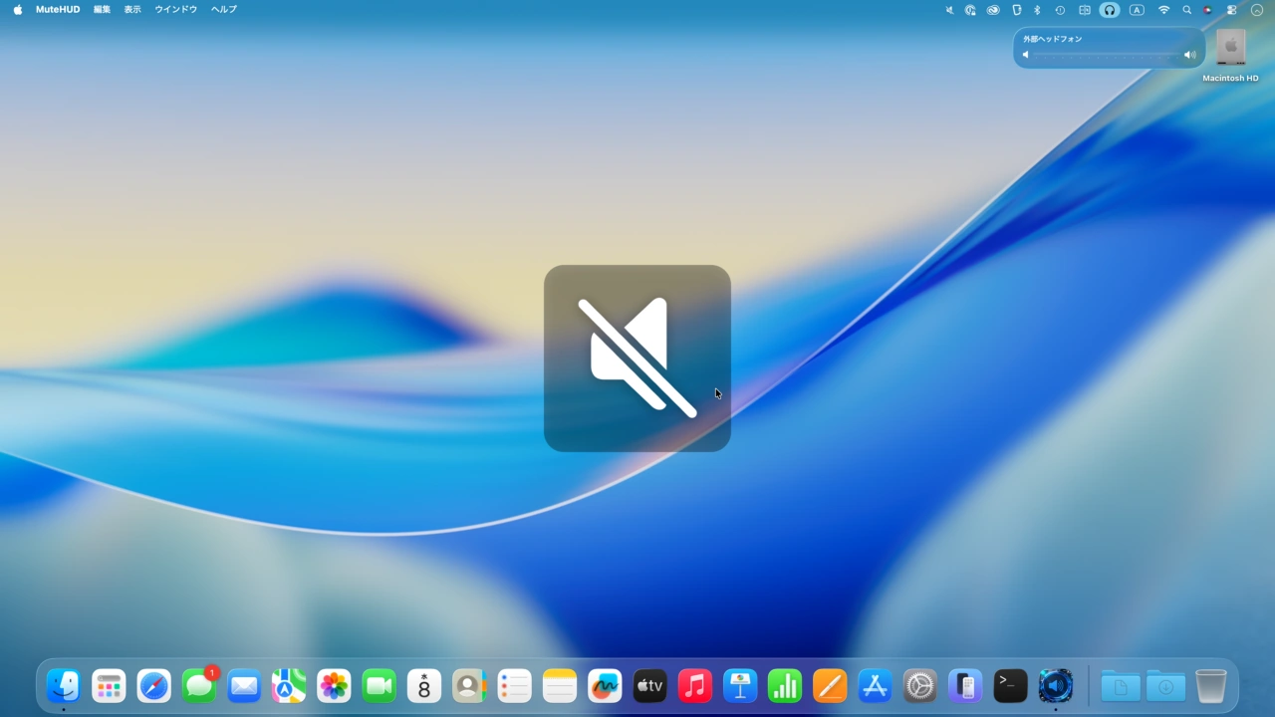The width and height of the screenshot is (1275, 717).
Task: Open the ウインドウ menu
Action: [175, 10]
